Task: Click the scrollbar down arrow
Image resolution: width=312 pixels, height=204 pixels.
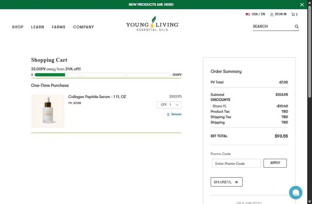Action: (309, 202)
